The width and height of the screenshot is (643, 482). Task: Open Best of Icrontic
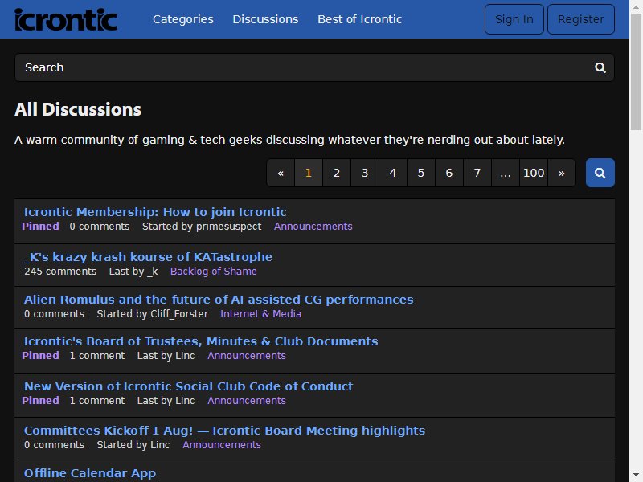click(x=359, y=19)
